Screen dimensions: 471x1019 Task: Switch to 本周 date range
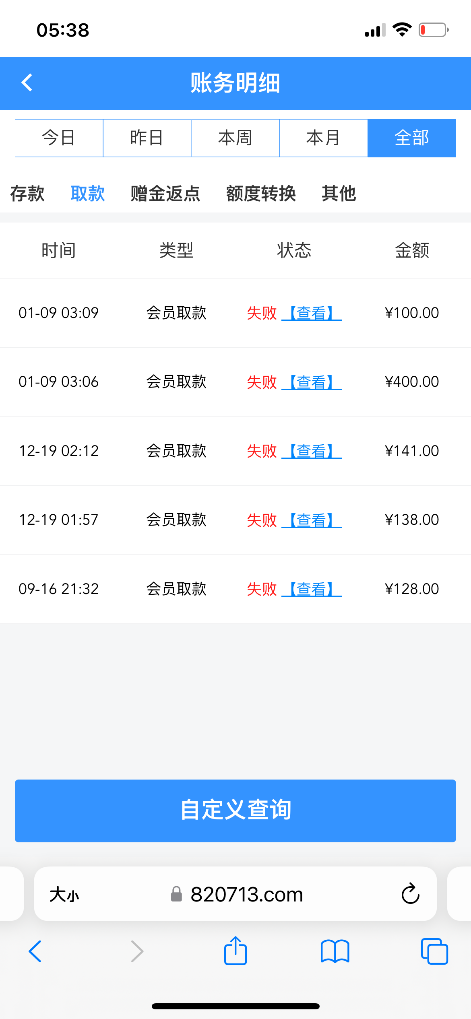click(x=235, y=138)
